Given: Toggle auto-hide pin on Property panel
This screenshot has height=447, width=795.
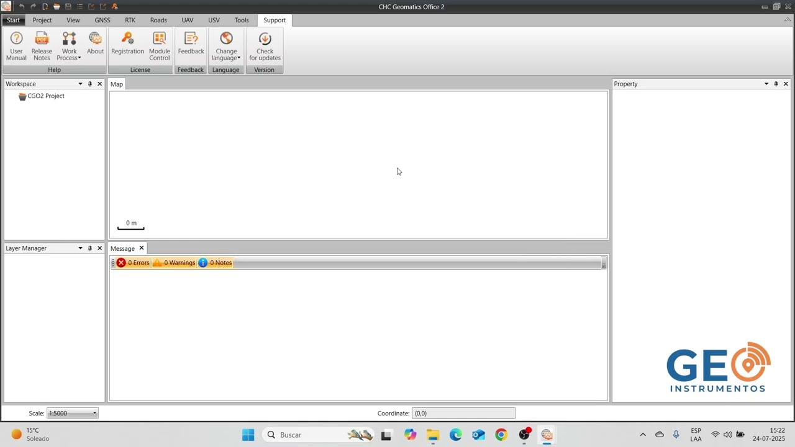Looking at the screenshot, I should 776,84.
